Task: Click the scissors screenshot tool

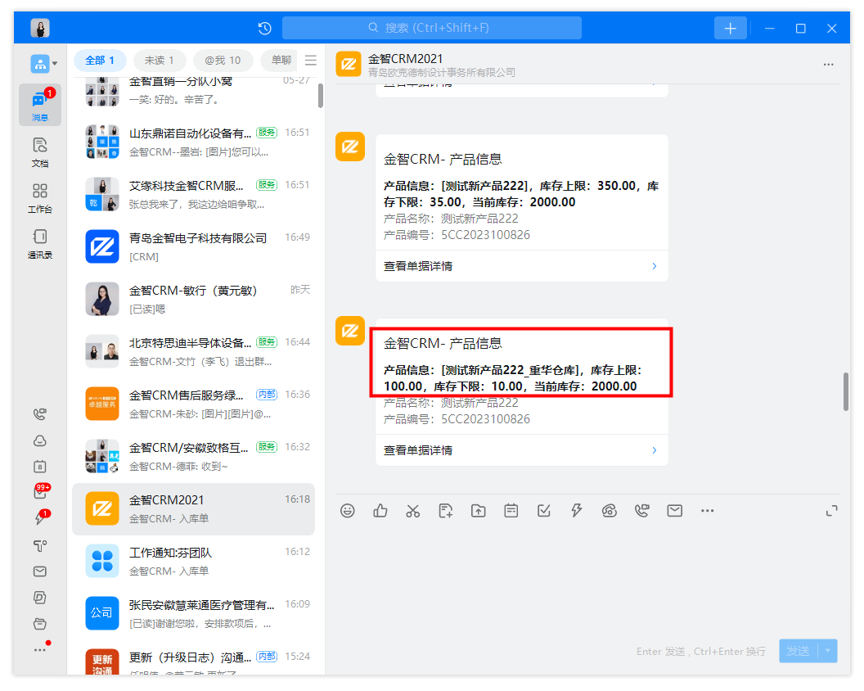Action: point(412,511)
